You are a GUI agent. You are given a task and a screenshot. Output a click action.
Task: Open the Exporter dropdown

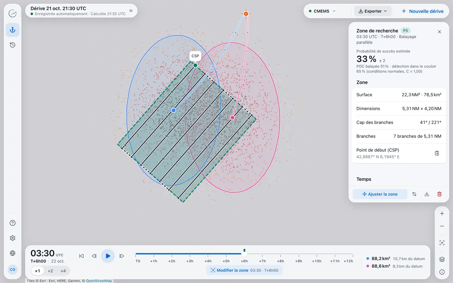[373, 11]
